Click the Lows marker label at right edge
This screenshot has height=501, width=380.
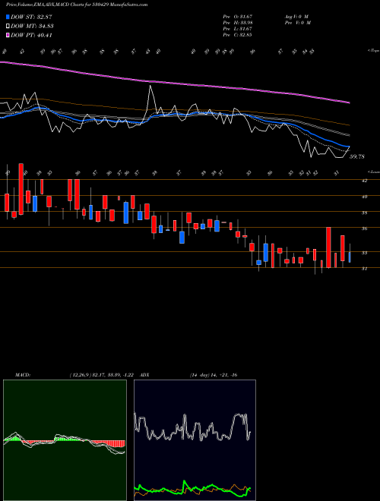click(374, 172)
